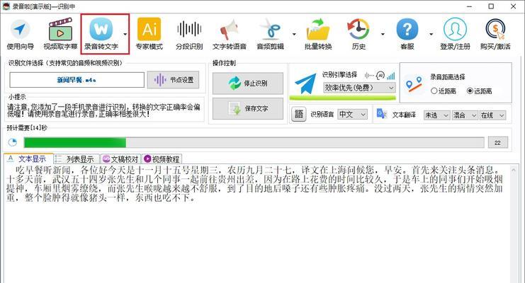Click the AI head icon above engine dropdown
The width and height of the screenshot is (525, 283).
point(380,76)
